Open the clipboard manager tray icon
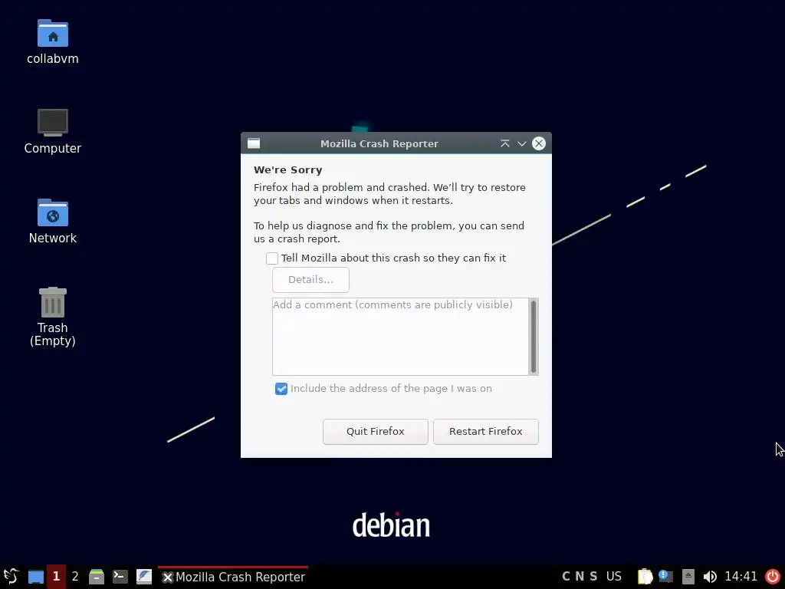The height and width of the screenshot is (589, 785). coord(645,577)
